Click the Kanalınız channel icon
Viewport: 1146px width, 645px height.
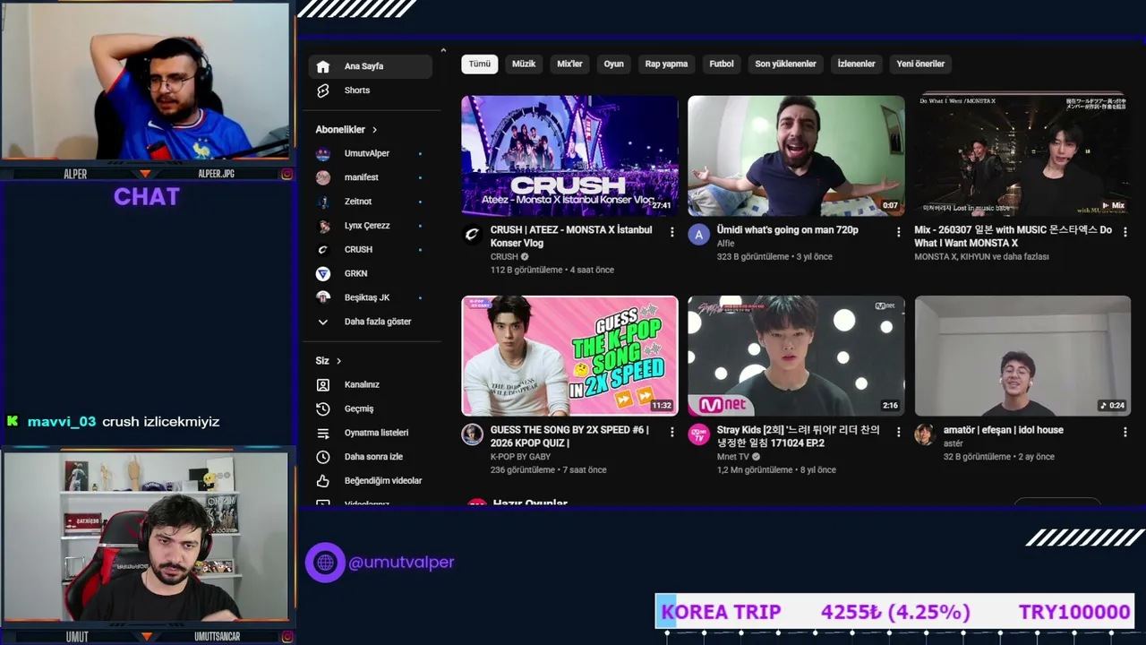click(x=323, y=384)
